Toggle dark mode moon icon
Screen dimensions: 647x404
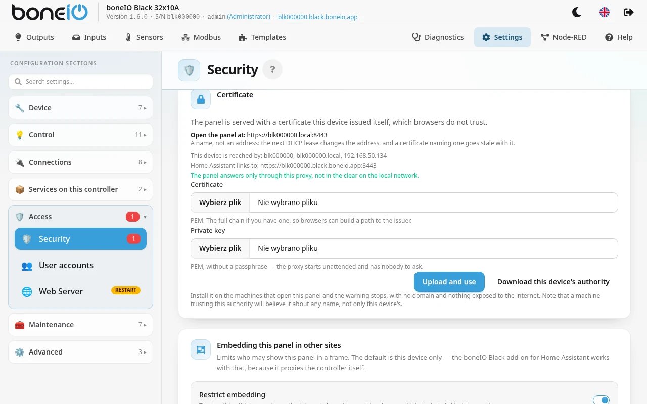click(577, 12)
